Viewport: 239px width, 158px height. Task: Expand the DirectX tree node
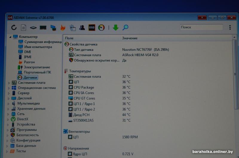coord(8,120)
